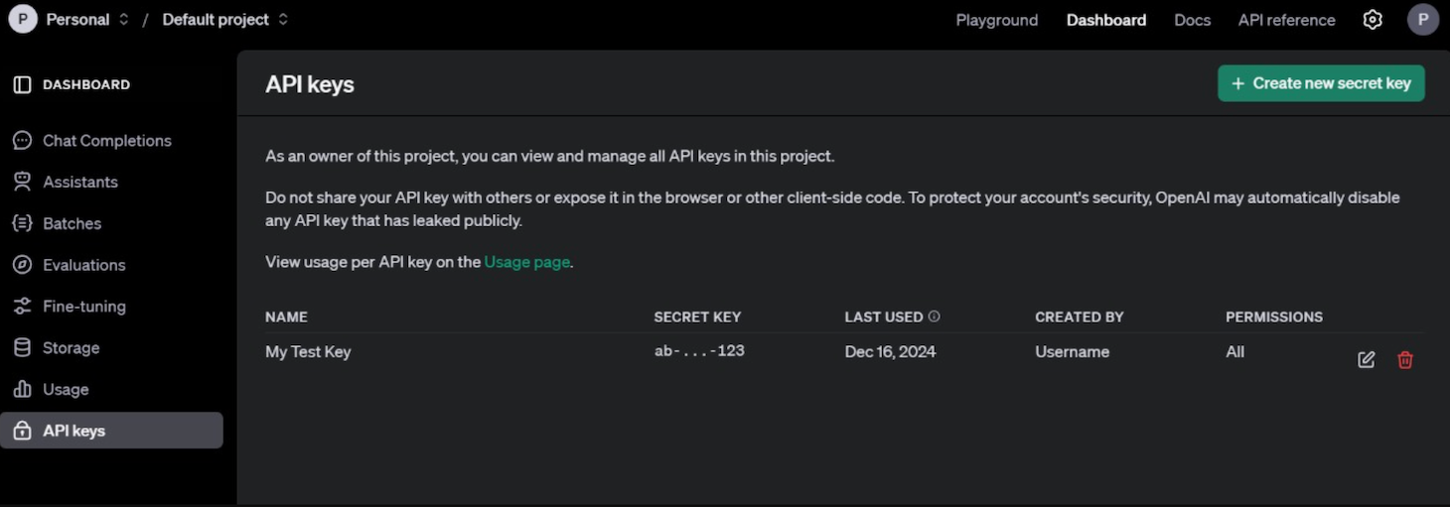Click the Last Used info icon
Viewport: 1450px width, 507px height.
(x=934, y=317)
